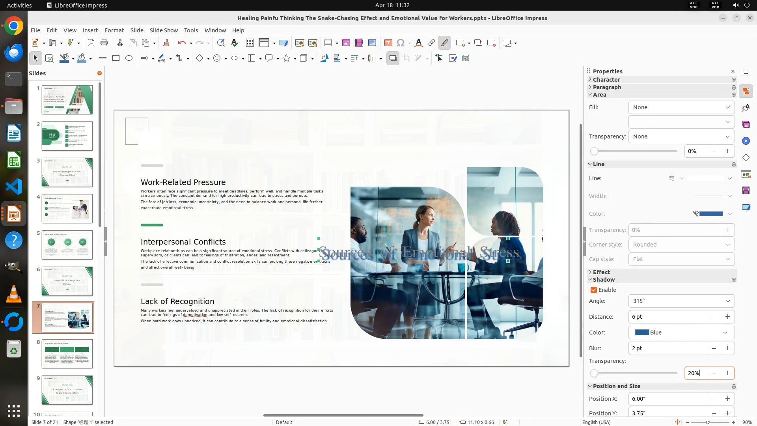Insert a table using toolbar icon
Viewport: 757px width, 426px height.
point(328,43)
